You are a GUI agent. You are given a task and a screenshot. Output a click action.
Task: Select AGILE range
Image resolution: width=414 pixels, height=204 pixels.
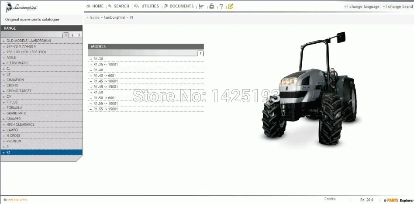(41, 57)
